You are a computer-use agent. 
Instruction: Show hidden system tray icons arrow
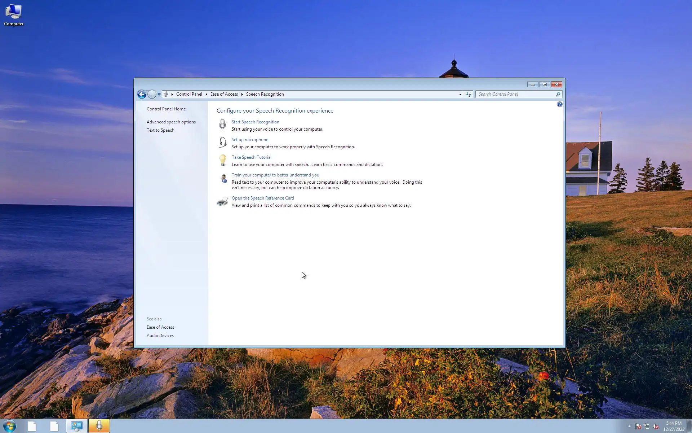[629, 426]
